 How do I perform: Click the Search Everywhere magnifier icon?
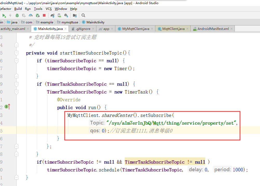click(x=83, y=15)
